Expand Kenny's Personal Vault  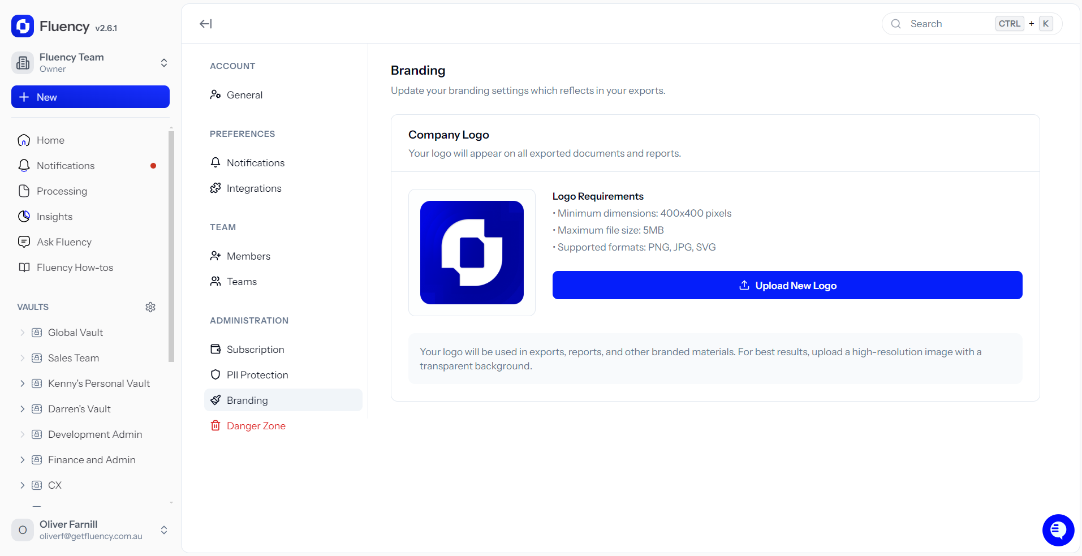pos(23,383)
